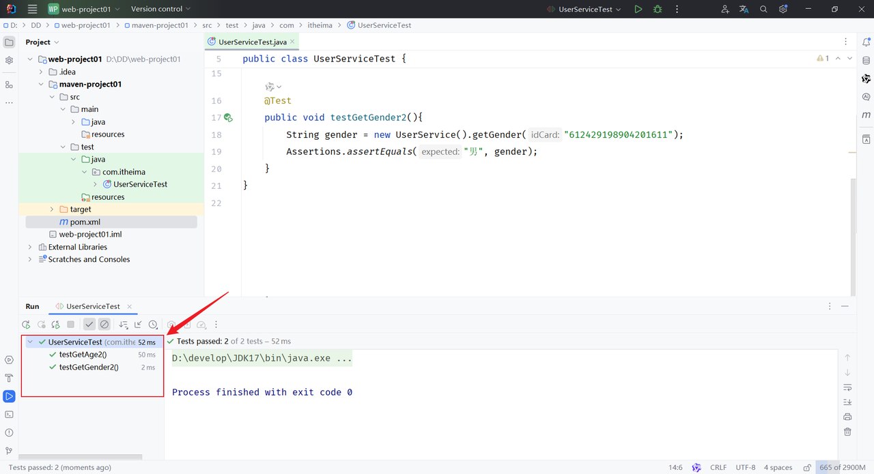Viewport: 874px width, 474px height.
Task: Start debugging with the bug icon
Action: tap(658, 9)
